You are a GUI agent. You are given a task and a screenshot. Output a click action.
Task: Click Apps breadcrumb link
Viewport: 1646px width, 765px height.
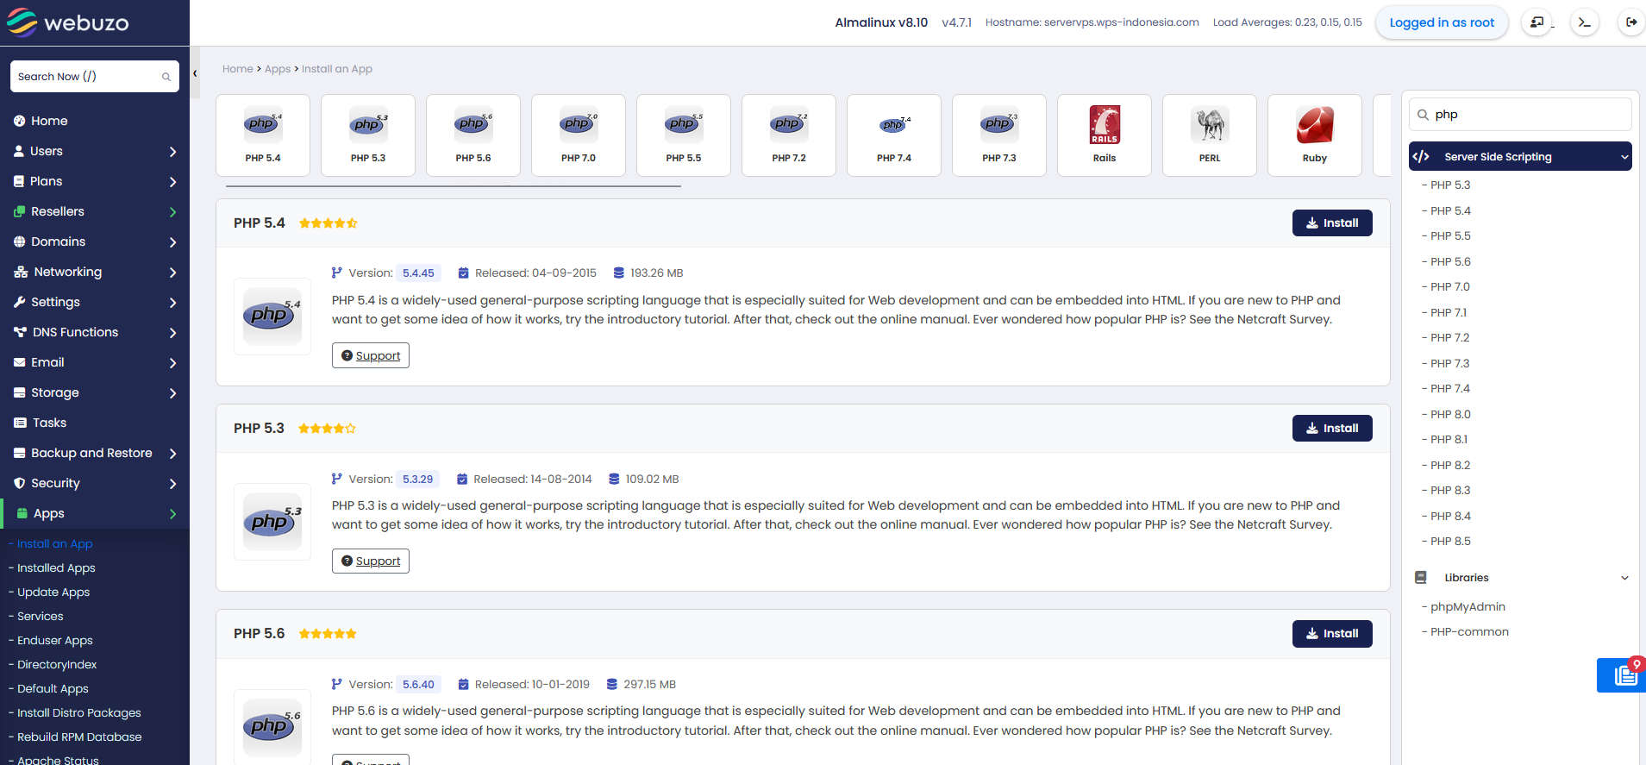coord(278,69)
